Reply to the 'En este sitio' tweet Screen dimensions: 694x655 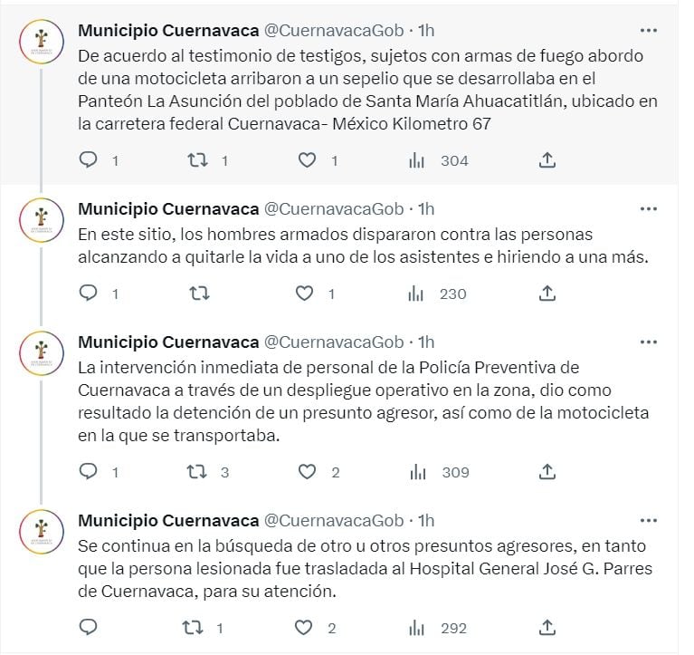(x=89, y=294)
